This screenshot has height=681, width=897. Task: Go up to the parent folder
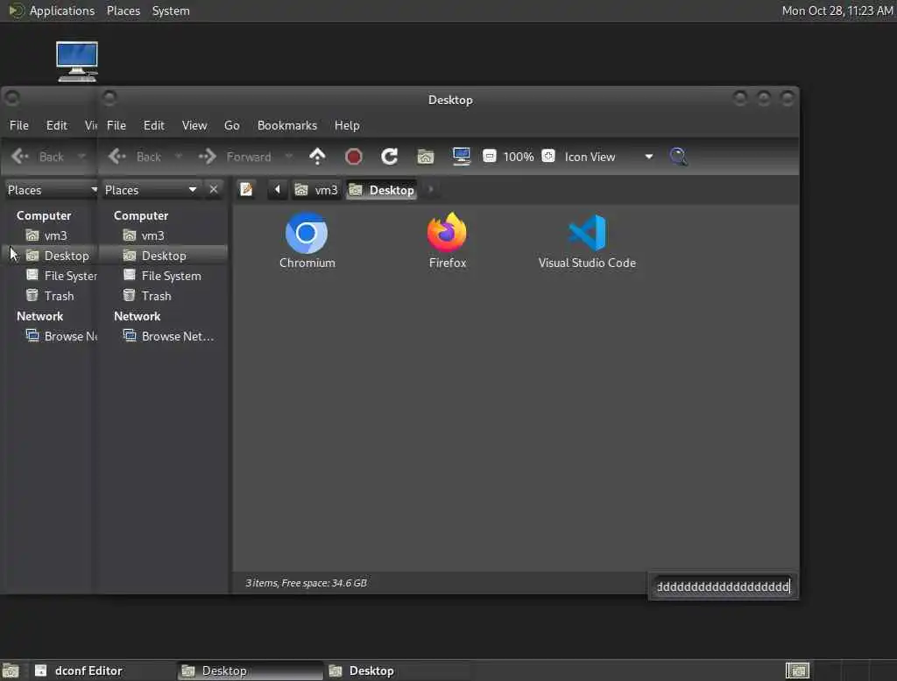click(317, 156)
